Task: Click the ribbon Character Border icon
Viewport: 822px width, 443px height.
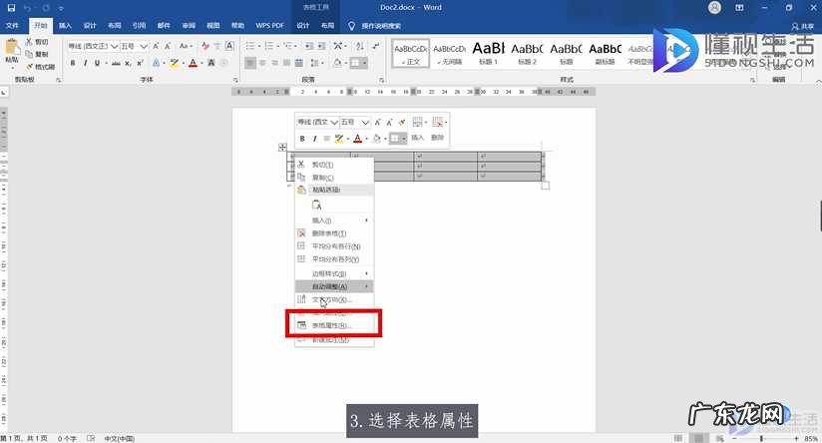Action: (x=229, y=46)
